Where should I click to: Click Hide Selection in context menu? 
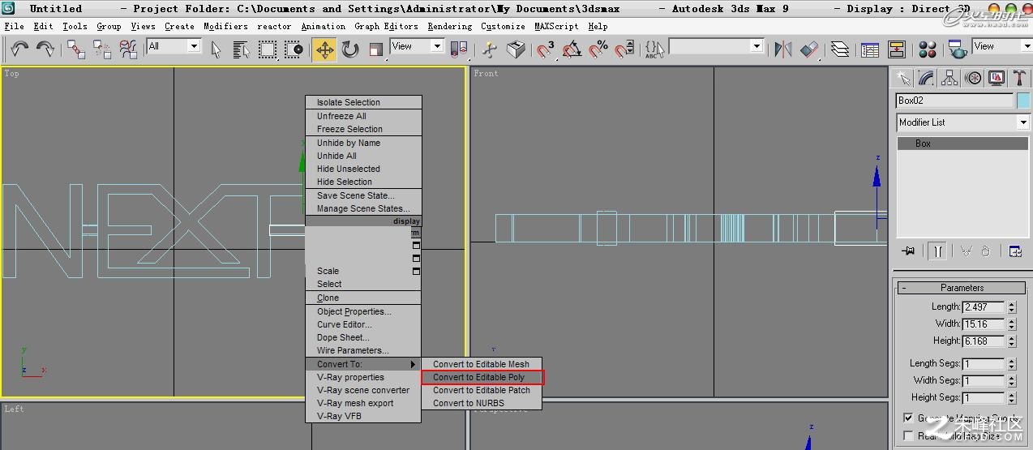click(363, 182)
